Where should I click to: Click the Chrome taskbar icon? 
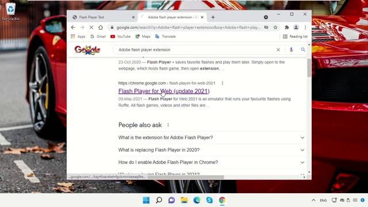[222, 200]
